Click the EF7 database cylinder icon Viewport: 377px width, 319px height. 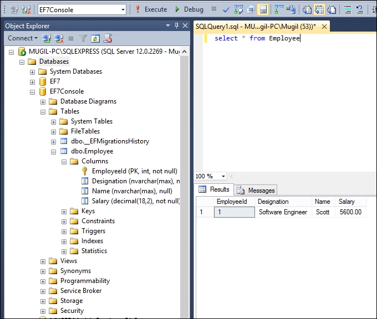tap(43, 81)
